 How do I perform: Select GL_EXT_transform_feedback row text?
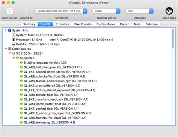[56, 100]
